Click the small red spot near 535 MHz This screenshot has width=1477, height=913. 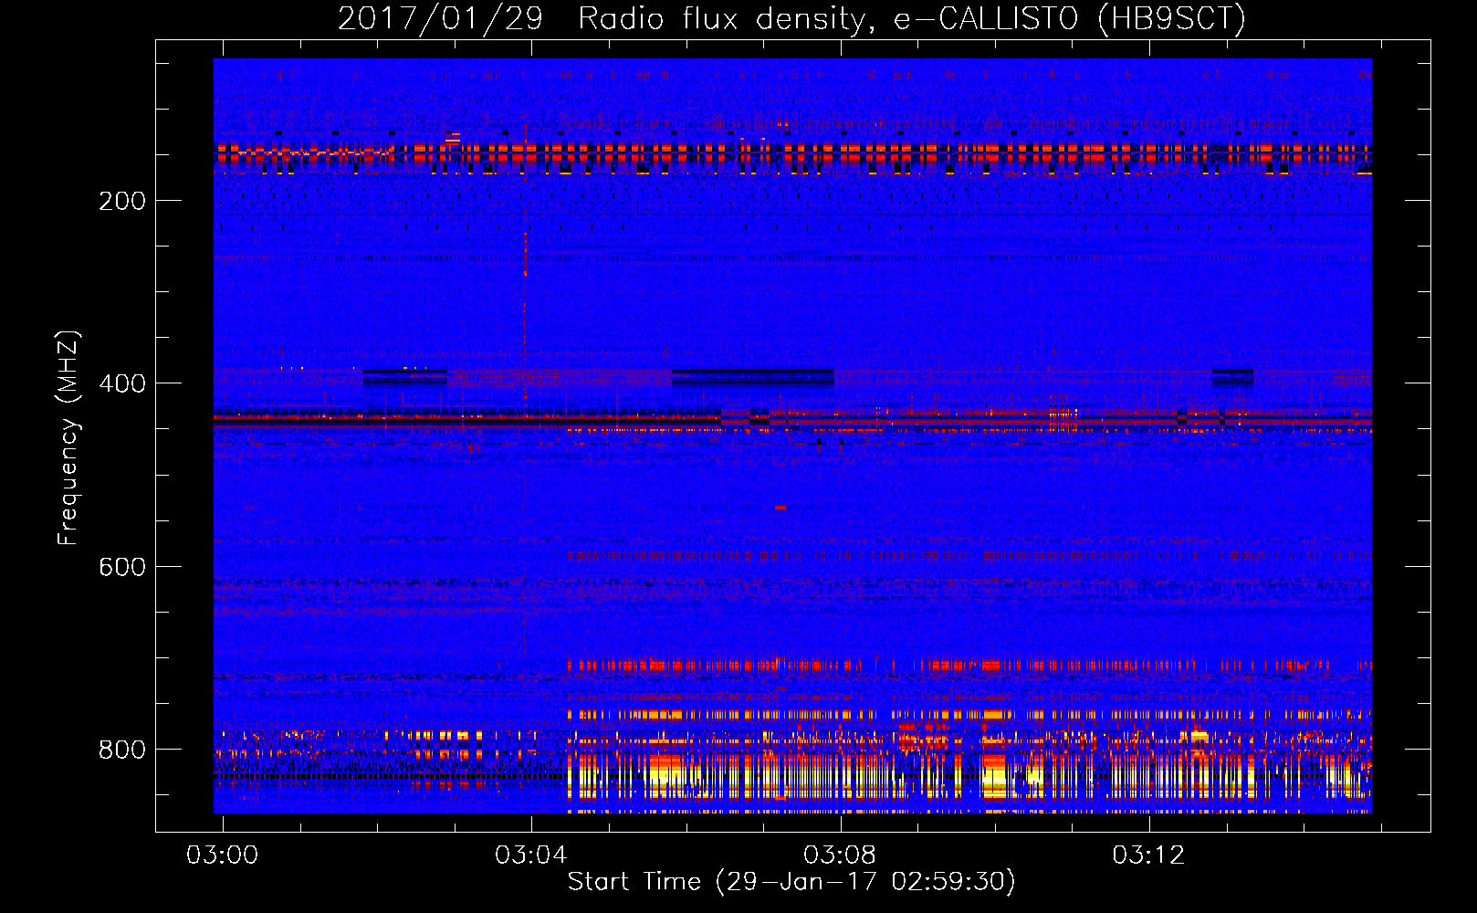[x=780, y=507]
